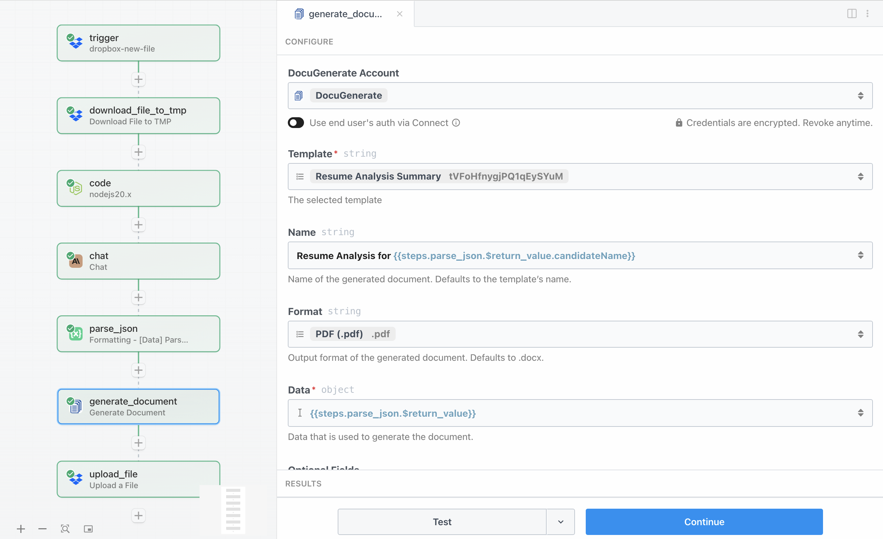Enable Use end user's auth via Connect
This screenshot has width=883, height=539.
(296, 123)
